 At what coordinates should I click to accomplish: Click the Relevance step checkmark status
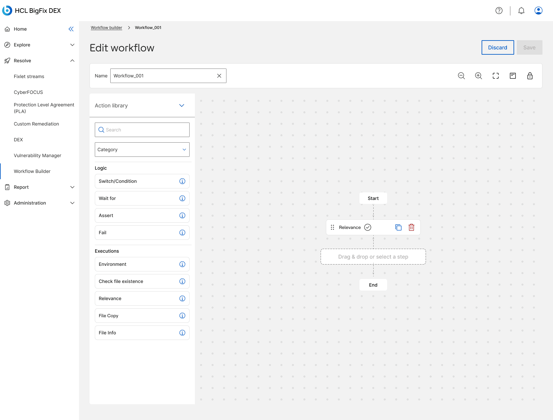(368, 227)
